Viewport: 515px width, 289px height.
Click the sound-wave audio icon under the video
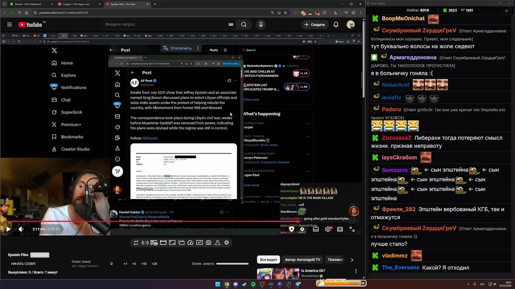point(145,242)
